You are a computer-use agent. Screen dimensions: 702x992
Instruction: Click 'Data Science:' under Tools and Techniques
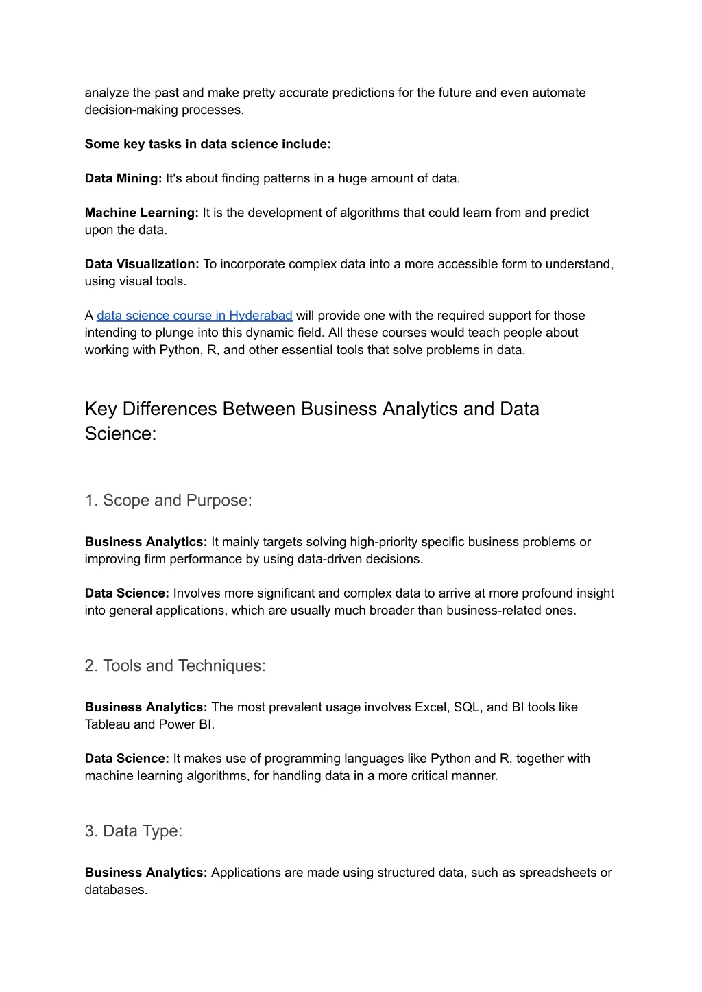click(127, 759)
